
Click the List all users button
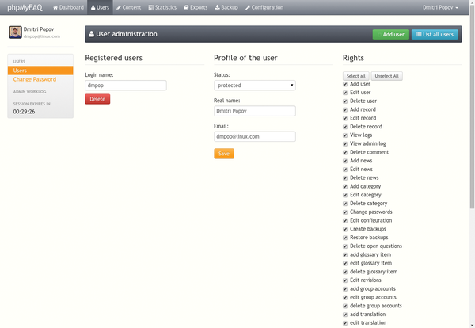(x=435, y=35)
